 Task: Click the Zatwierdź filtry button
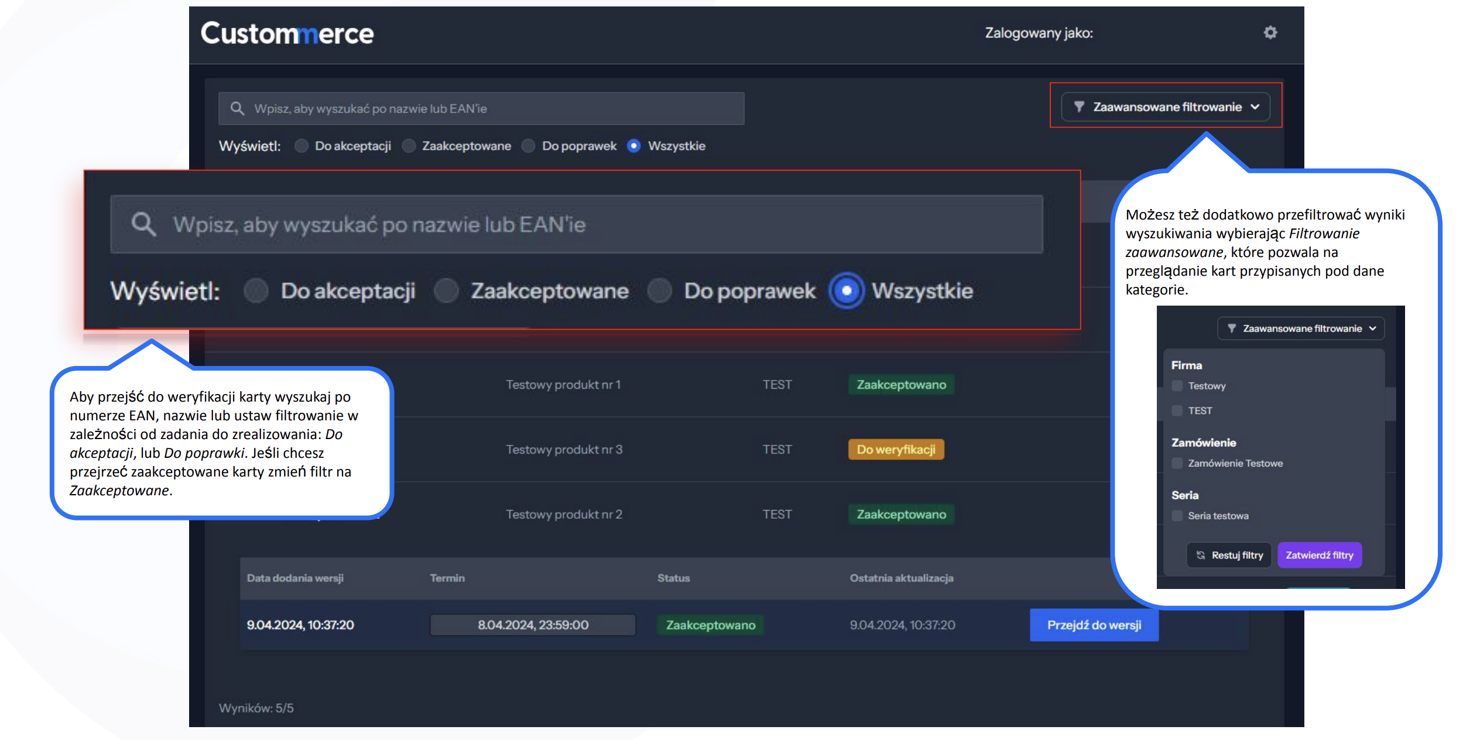pyautogui.click(x=1320, y=555)
